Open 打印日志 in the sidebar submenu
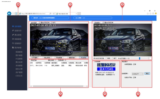Screen dimensions: 160x99 (x=19, y=76)
